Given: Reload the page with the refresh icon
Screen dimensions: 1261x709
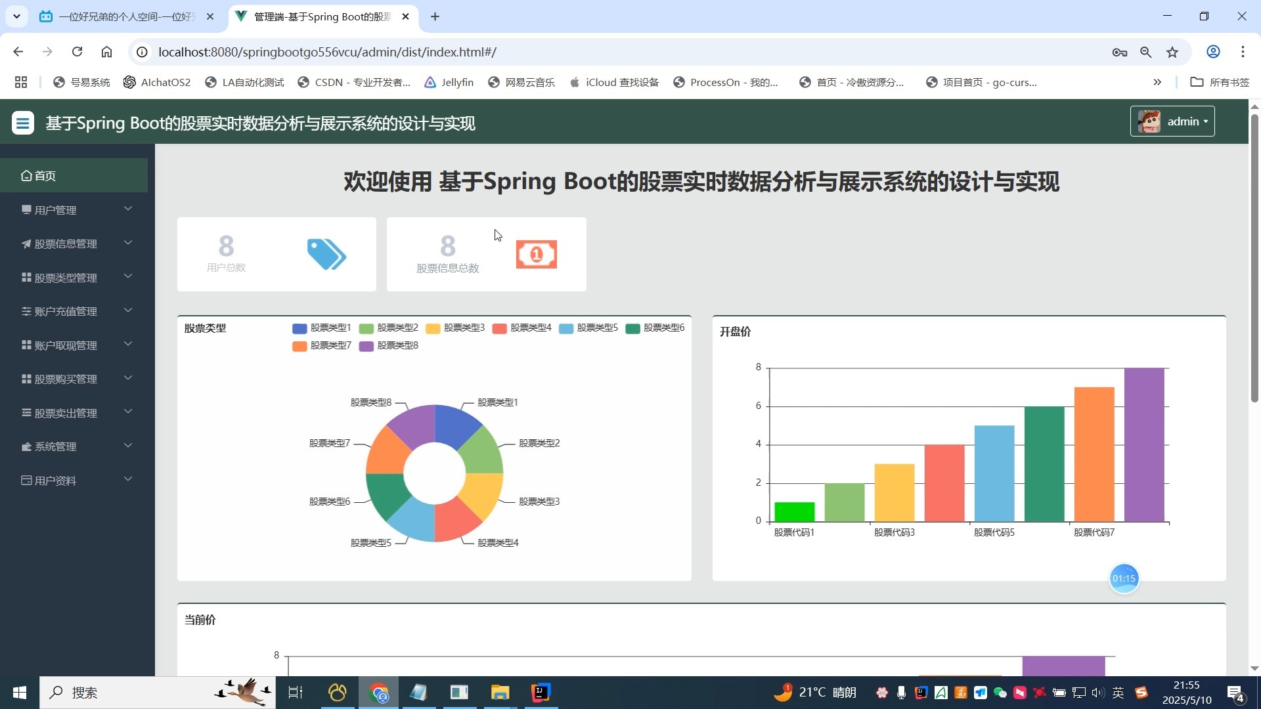Looking at the screenshot, I should pos(77,52).
